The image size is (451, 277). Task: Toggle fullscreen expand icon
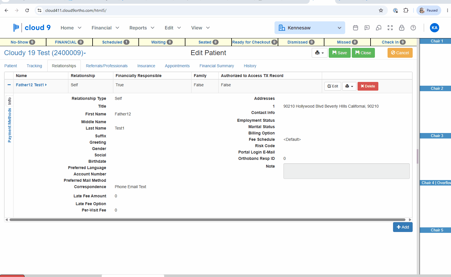click(x=390, y=28)
